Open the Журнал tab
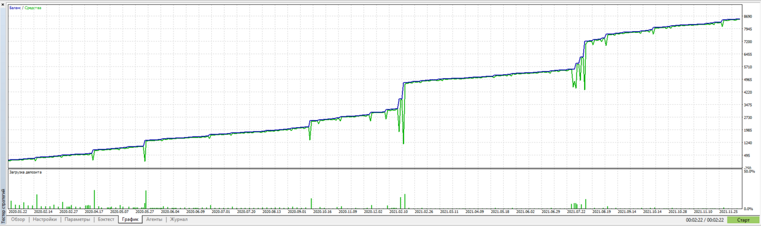761x226 pixels. click(179, 220)
